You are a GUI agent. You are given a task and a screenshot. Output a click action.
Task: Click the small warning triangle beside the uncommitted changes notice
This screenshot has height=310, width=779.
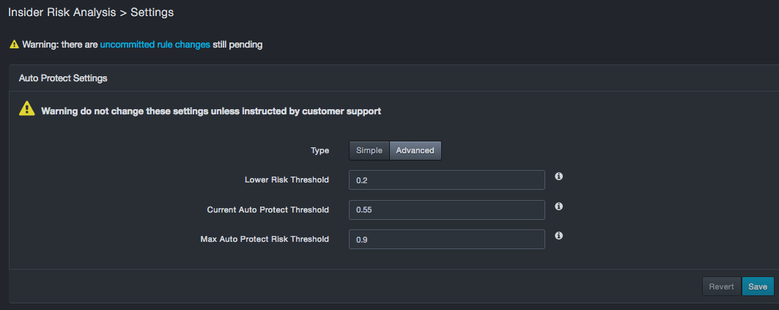pyautogui.click(x=14, y=45)
